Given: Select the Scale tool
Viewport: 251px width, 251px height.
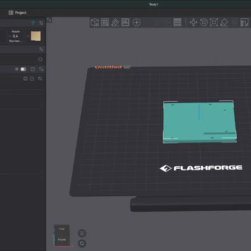Looking at the screenshot, I should [214, 22].
